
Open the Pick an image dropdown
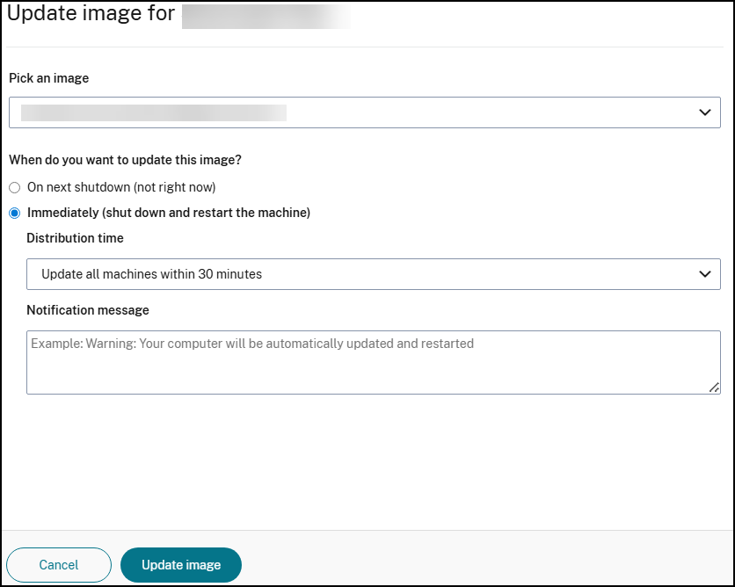(364, 112)
